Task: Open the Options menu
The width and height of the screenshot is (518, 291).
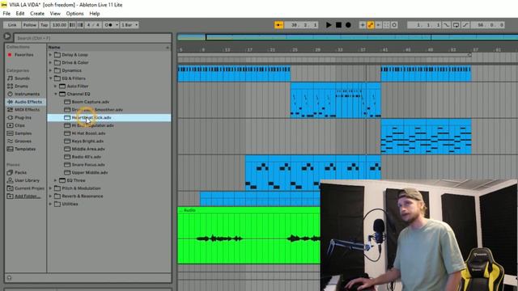Action: [x=74, y=14]
